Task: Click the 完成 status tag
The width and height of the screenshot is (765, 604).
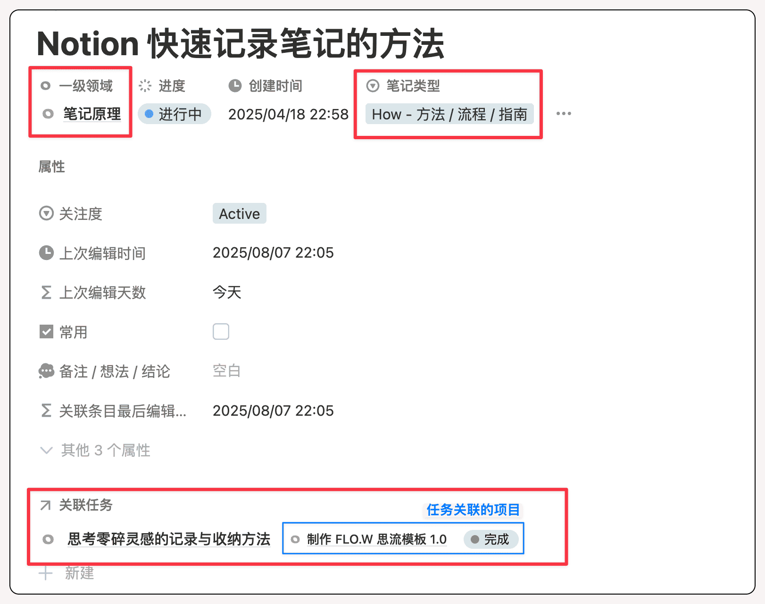Action: [491, 539]
